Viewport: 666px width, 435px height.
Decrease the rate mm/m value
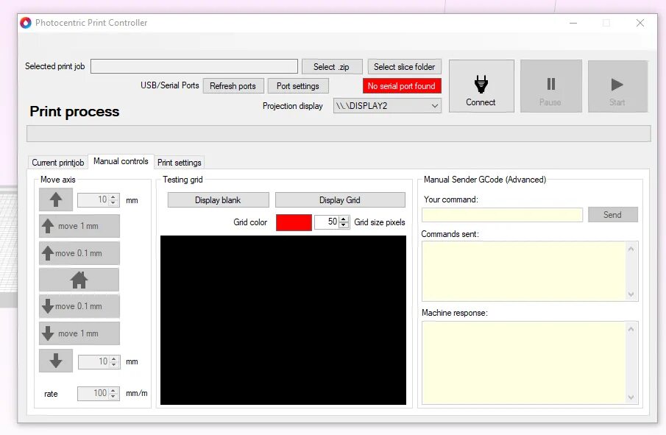click(113, 396)
